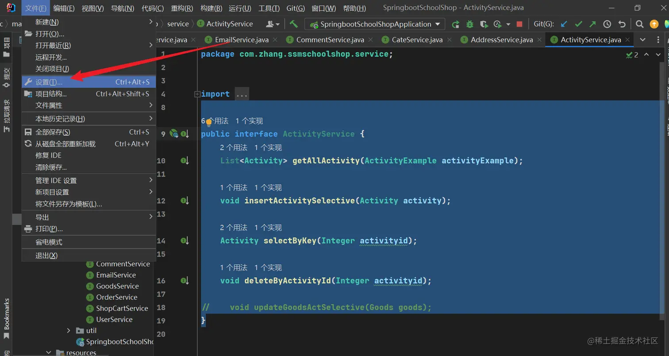Click the implementation gutter icon on line 12
Viewport: 669px width, 356px height.
(x=185, y=201)
